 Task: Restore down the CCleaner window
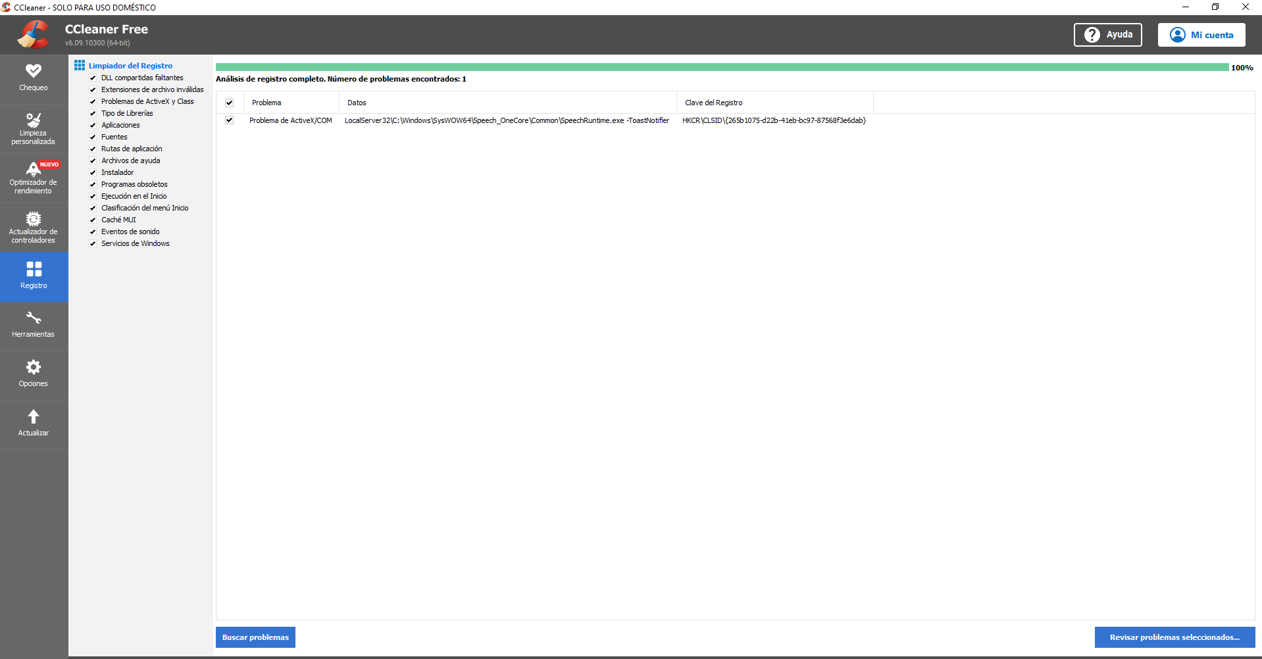click(1215, 7)
